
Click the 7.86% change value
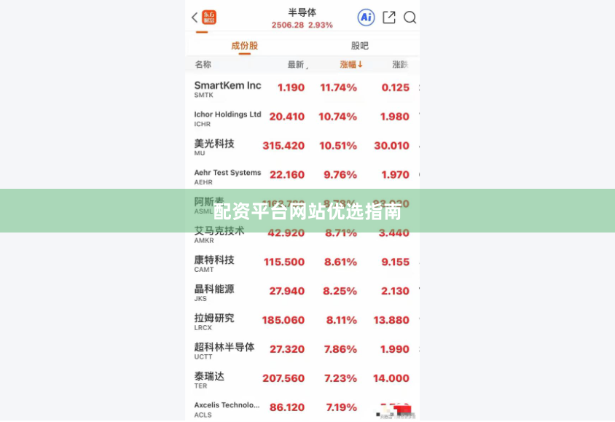340,349
